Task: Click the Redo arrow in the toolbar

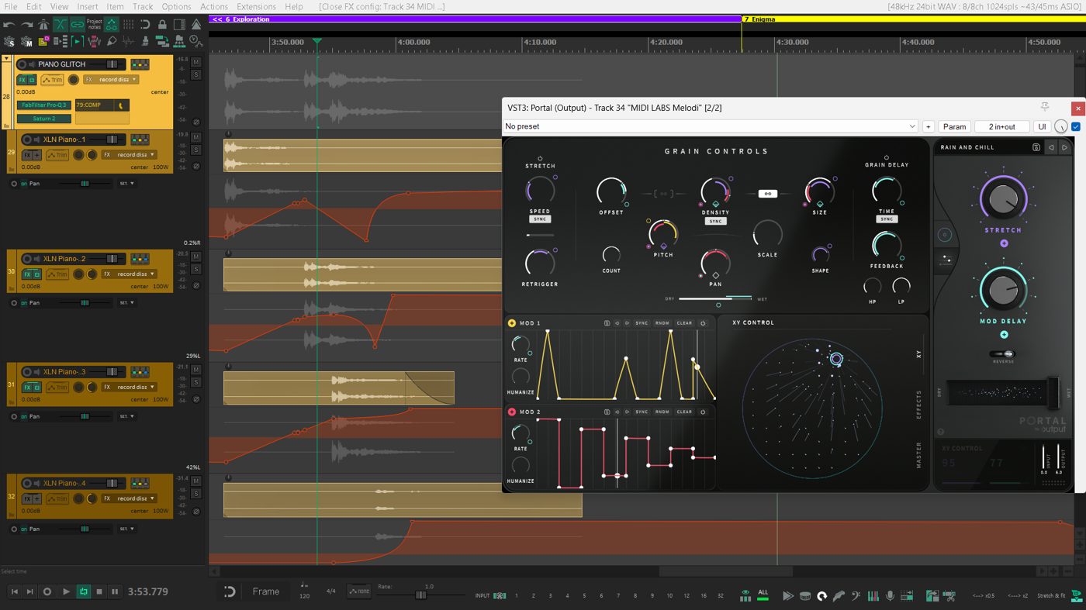Action: click(x=27, y=25)
